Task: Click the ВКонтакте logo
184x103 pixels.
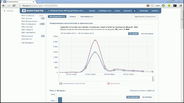Action: point(33,11)
